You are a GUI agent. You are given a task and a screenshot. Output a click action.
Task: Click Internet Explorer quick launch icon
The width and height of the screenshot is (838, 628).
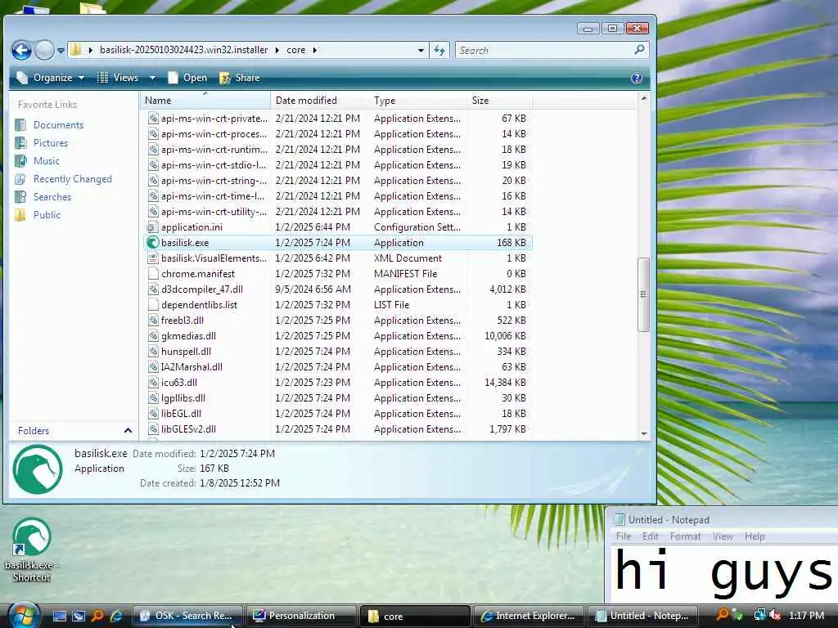tap(116, 616)
